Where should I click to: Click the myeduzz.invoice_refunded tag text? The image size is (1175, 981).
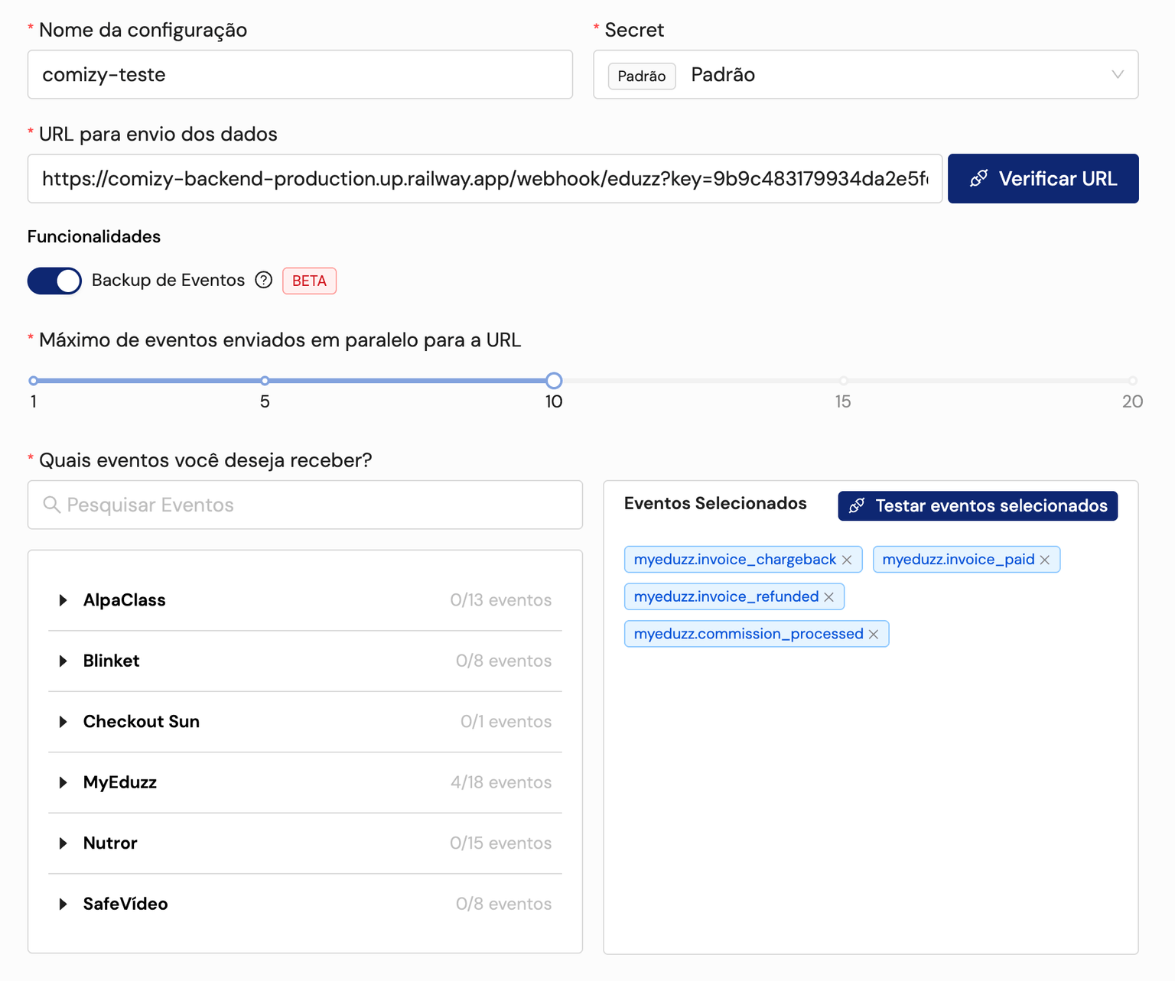[727, 597]
